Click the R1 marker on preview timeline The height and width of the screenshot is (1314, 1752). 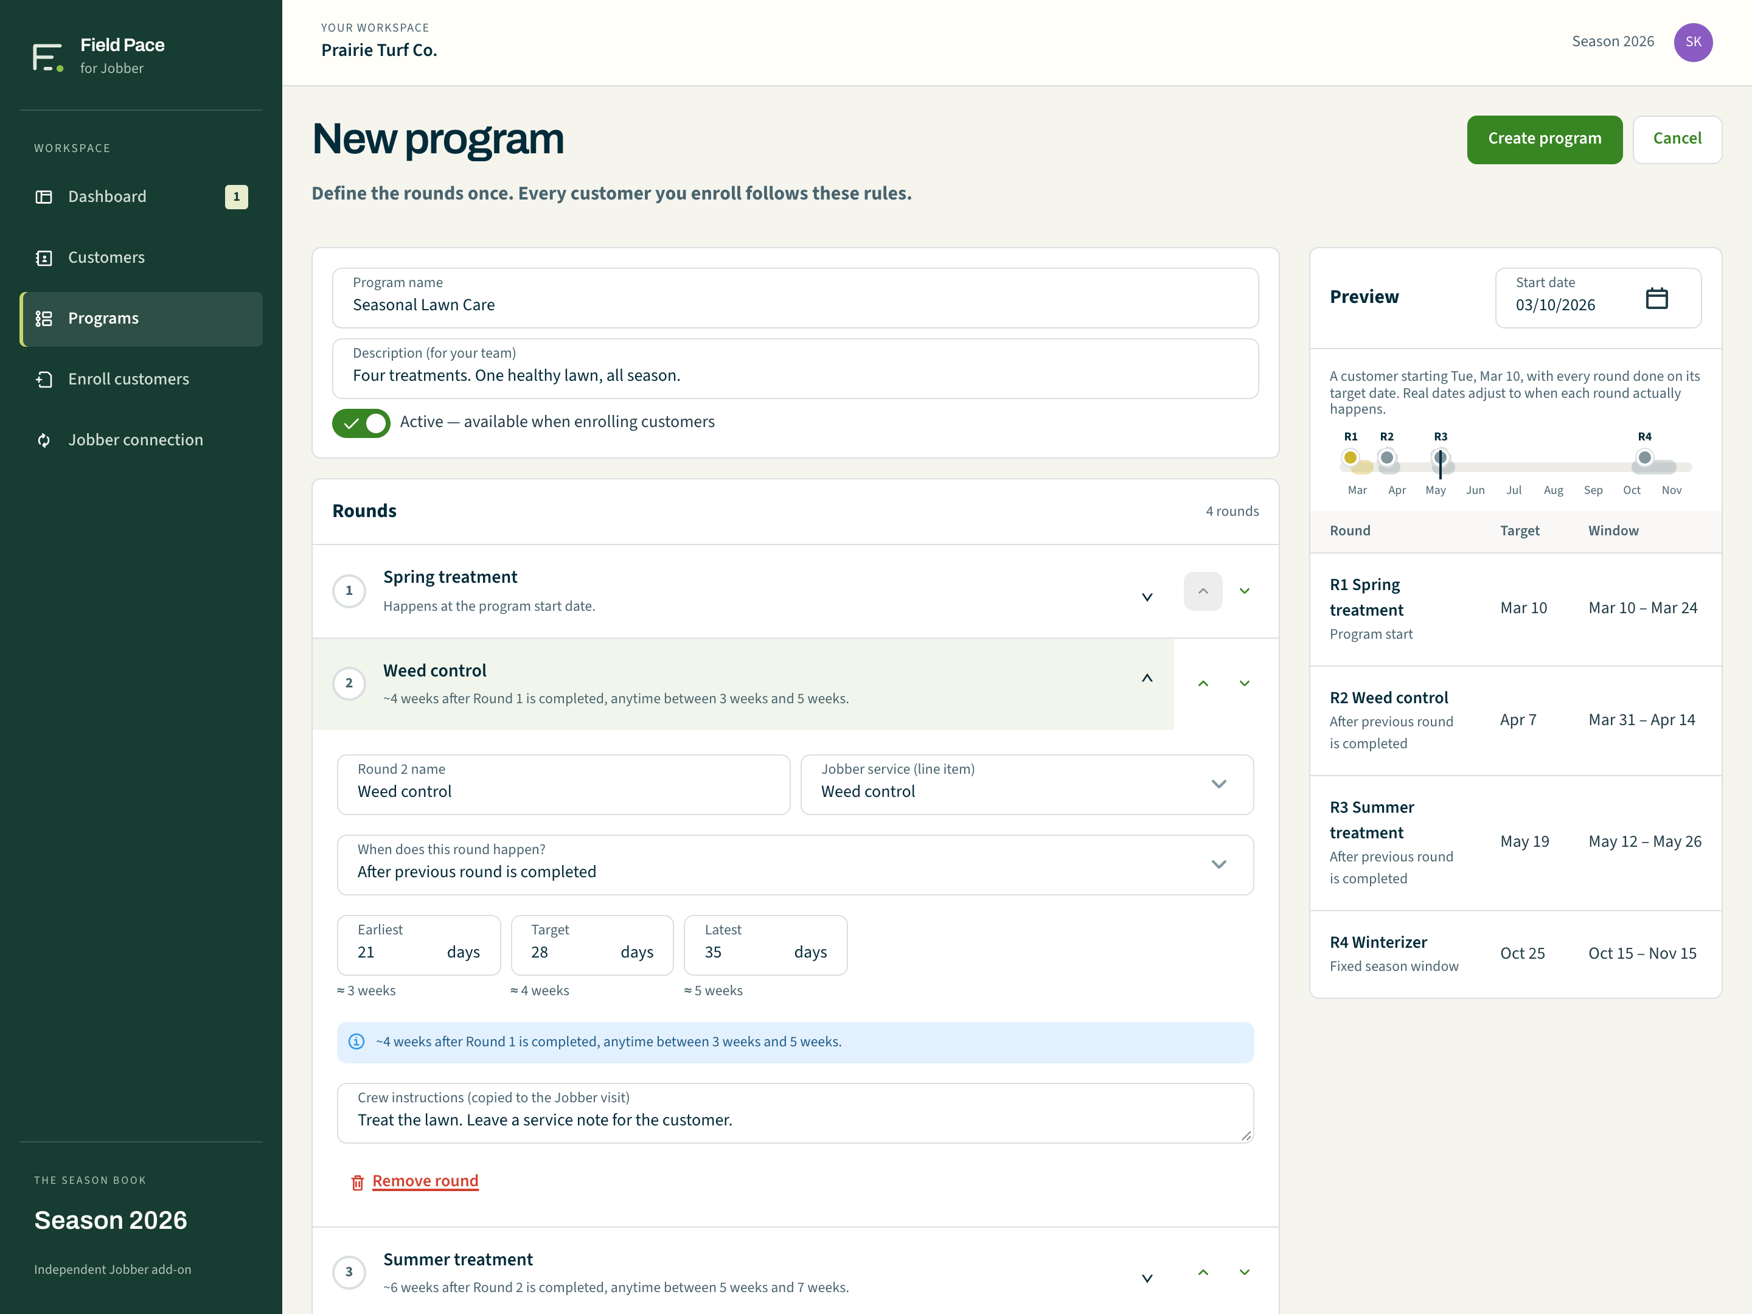tap(1350, 457)
